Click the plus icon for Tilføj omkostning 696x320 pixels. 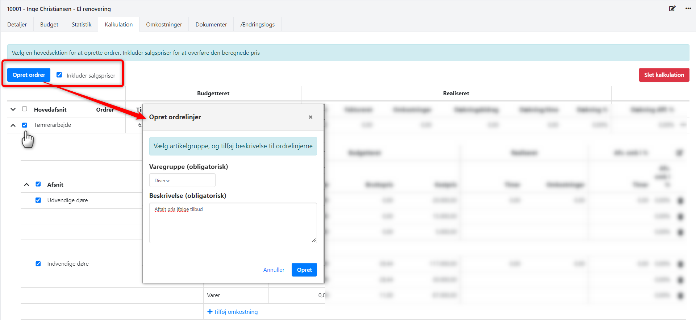210,312
